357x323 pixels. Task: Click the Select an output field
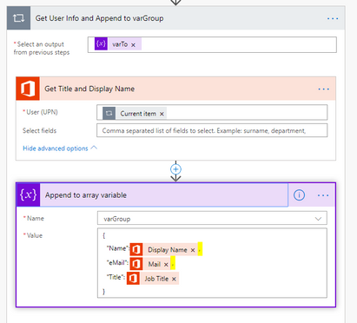(x=212, y=44)
